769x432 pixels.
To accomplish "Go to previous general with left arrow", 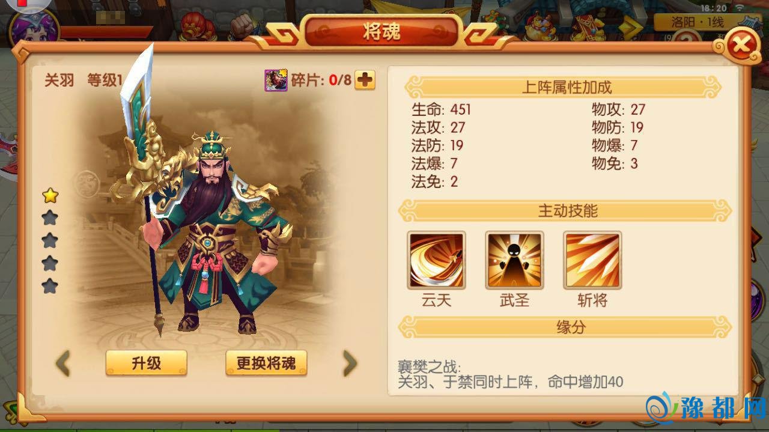I will coord(63,363).
